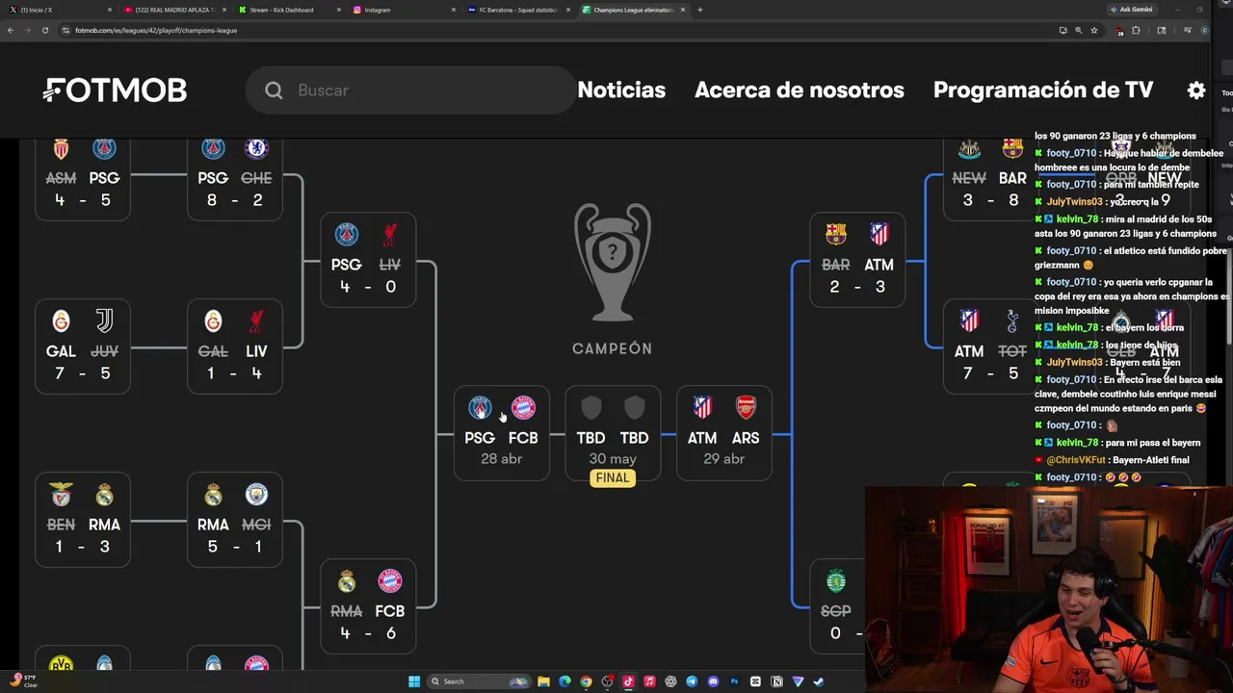Click the CAMPEÓN label under the trophy
The image size is (1233, 693).
click(x=613, y=348)
